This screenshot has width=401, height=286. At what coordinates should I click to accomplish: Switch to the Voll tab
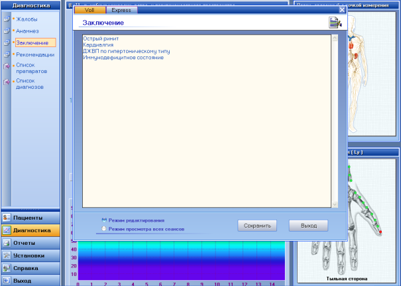[90, 11]
